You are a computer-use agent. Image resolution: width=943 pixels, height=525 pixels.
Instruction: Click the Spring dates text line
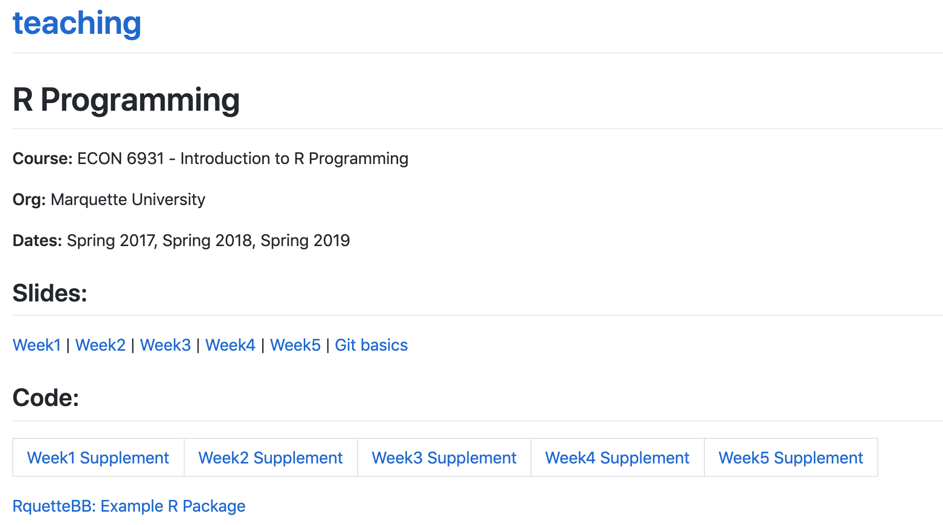click(181, 240)
